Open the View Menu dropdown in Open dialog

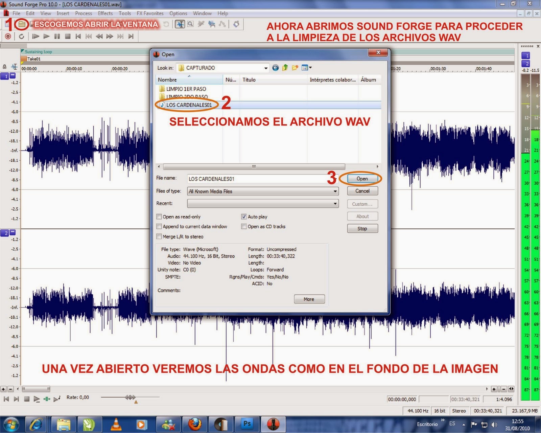tap(307, 68)
